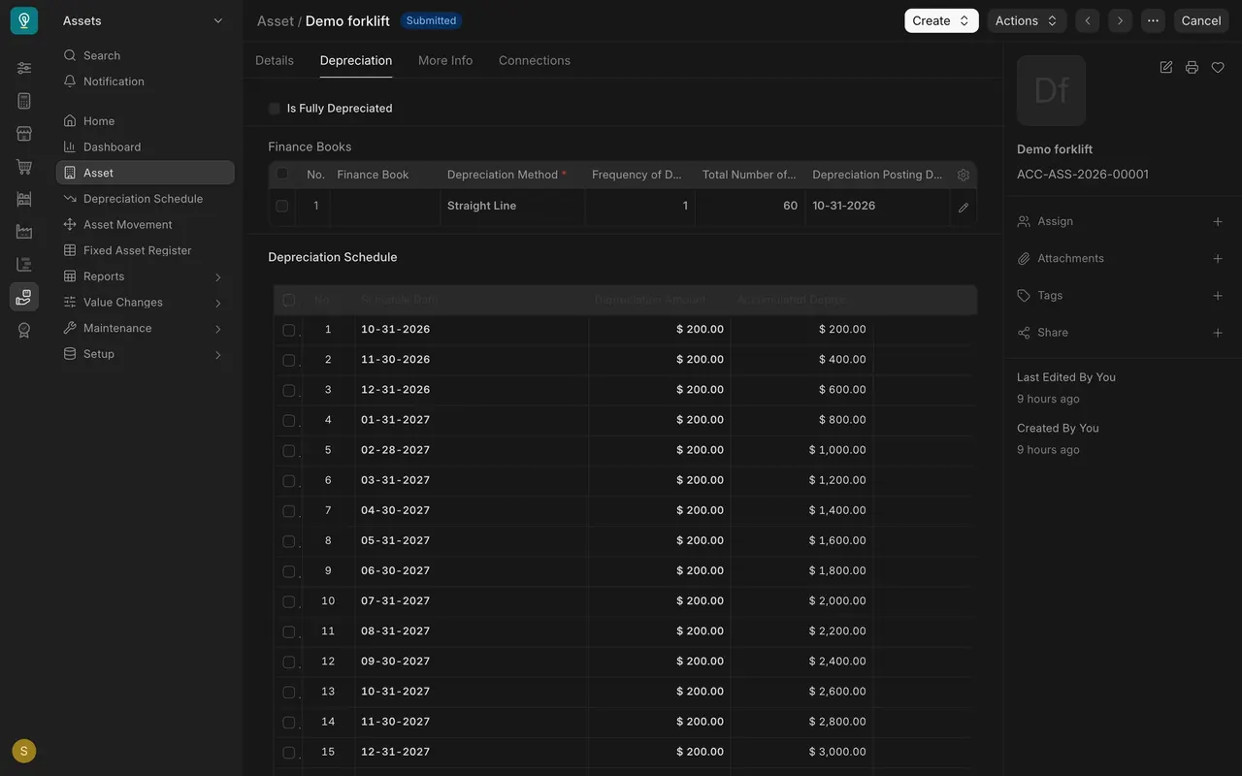
Task: Open the calculator accounting icon in left rail
Action: (x=24, y=101)
